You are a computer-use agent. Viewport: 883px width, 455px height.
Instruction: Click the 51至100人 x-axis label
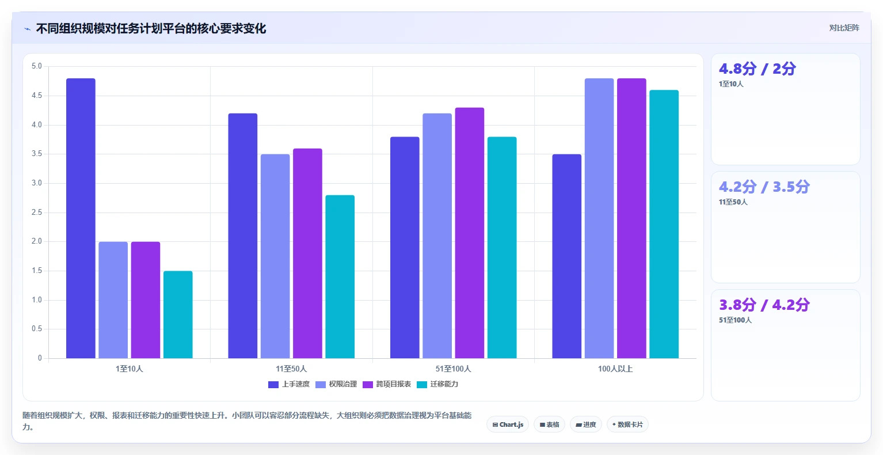(x=454, y=369)
